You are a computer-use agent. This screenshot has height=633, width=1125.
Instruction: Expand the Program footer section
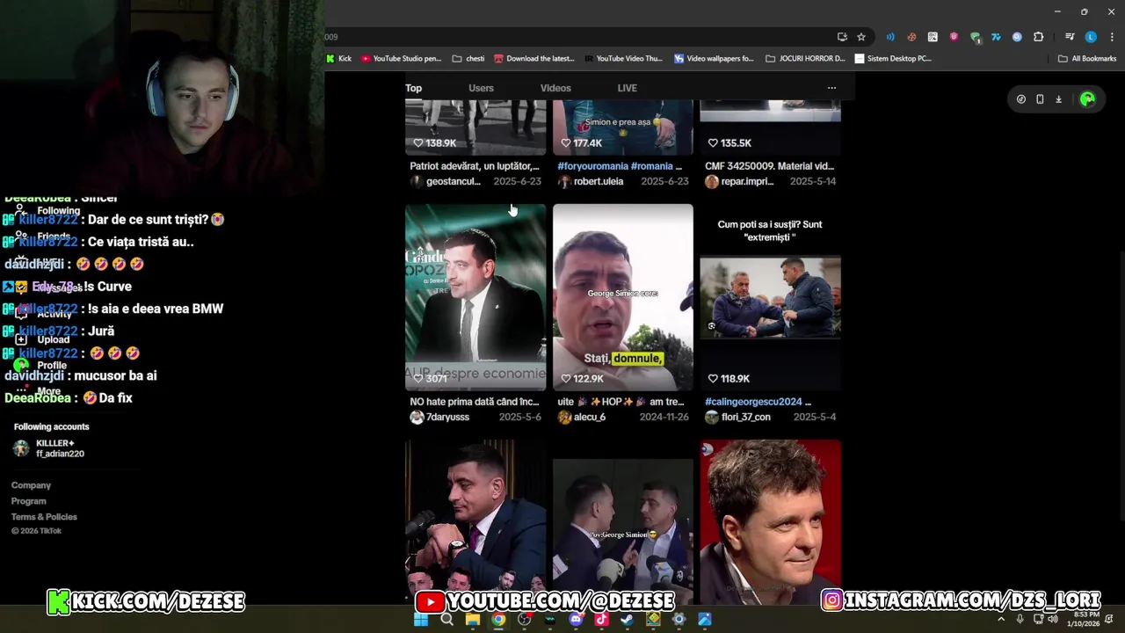click(29, 501)
